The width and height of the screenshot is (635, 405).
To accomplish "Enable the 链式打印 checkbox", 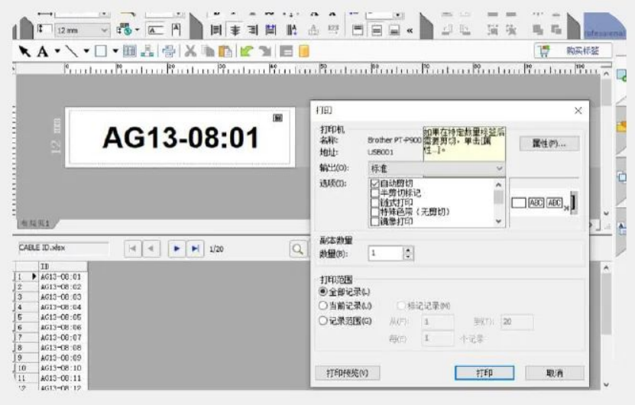I will 374,202.
